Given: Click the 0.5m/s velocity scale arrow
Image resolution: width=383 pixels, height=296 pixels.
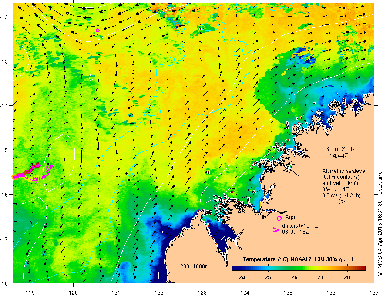Looking at the screenshot, I should tap(336, 202).
